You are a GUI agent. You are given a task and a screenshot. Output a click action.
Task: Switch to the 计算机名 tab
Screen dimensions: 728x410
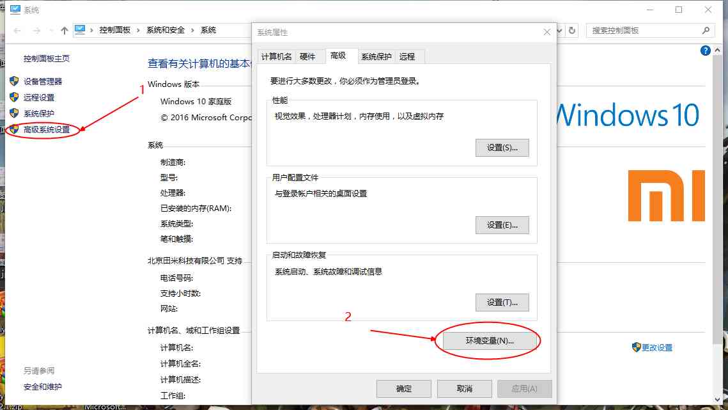[x=276, y=57]
